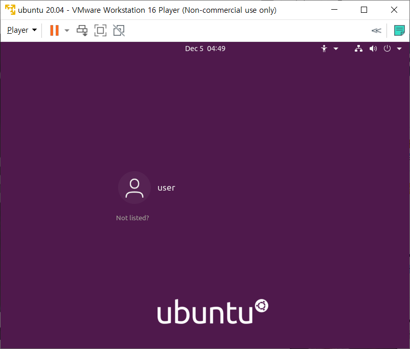Open the Player menu
The image size is (410, 349).
tap(22, 30)
